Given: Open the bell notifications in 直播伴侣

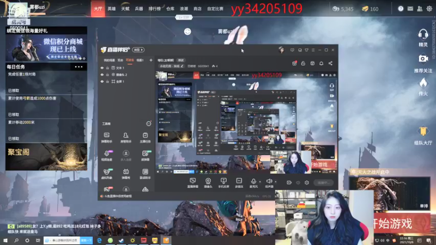Looking at the screenshot, I should pyautogui.click(x=321, y=63).
